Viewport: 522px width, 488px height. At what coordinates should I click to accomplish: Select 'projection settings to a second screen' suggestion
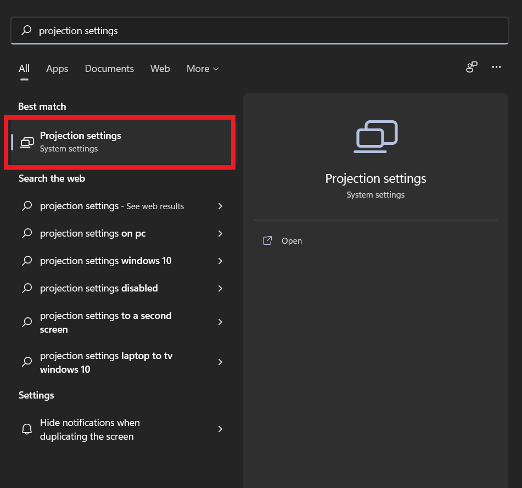click(106, 323)
